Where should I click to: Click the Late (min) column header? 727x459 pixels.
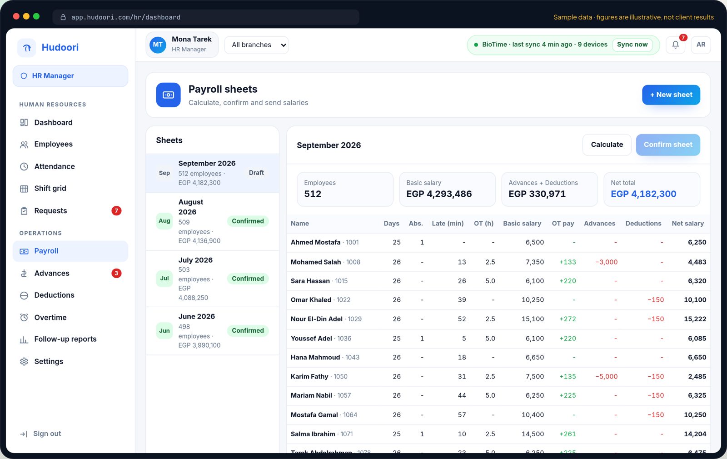(x=448, y=224)
